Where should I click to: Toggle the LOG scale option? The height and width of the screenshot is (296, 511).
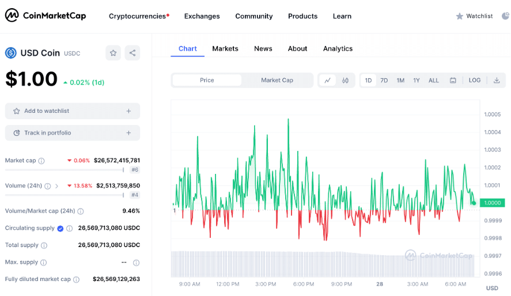pyautogui.click(x=475, y=81)
